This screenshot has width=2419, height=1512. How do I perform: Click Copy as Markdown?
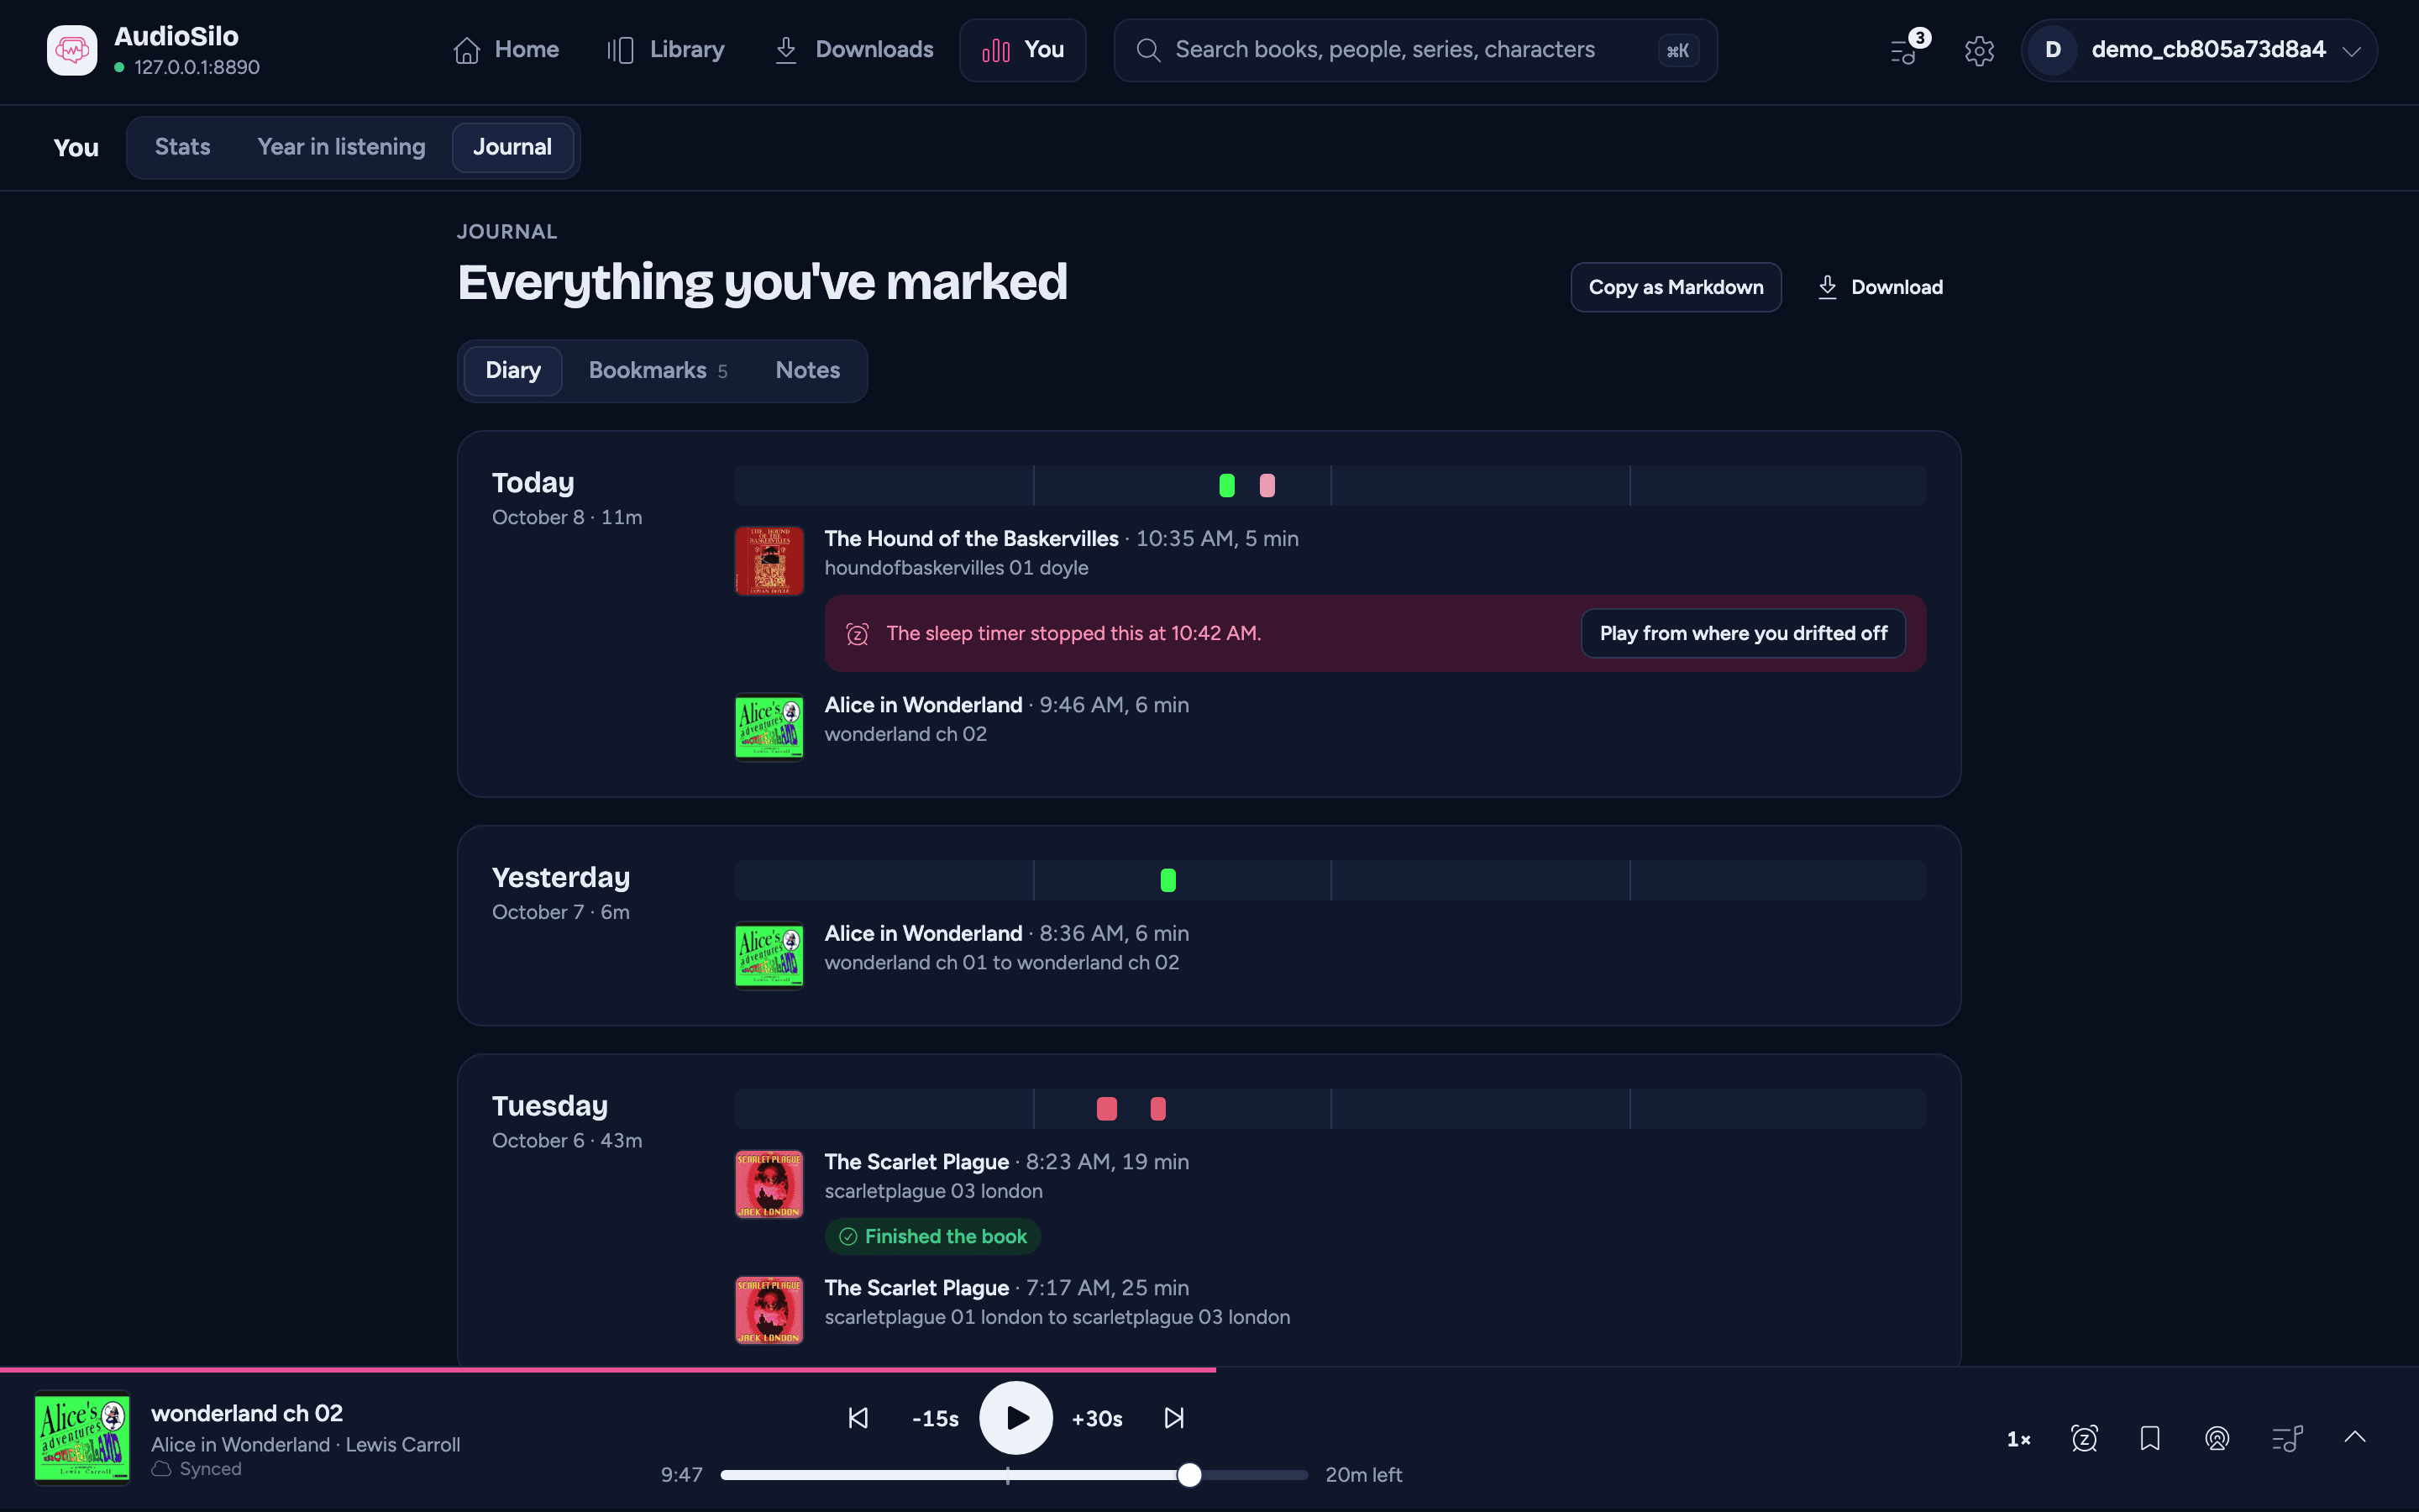pyautogui.click(x=1677, y=287)
